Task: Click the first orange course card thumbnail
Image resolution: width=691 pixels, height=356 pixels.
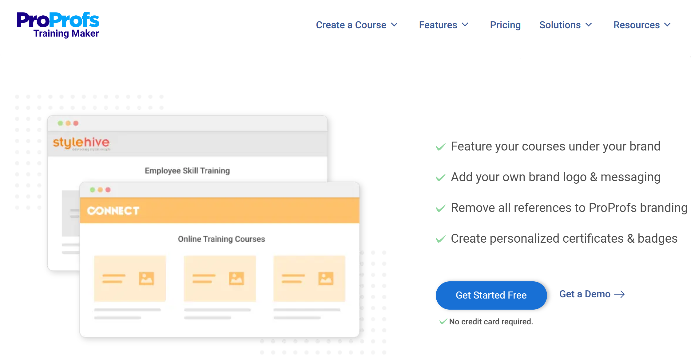Action: click(x=130, y=279)
